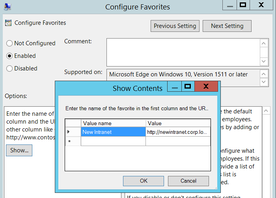Select the New Intranet value name cell
This screenshot has width=276, height=198.
113,132
